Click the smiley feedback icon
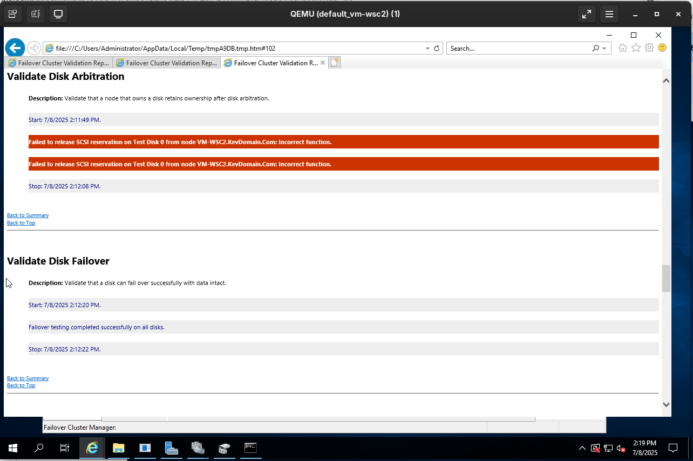693x461 pixels. pos(662,48)
